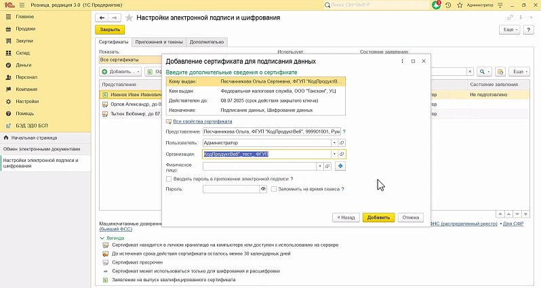Click the notifications bell icon
Viewport: 541px width, 288px height.
(x=436, y=5)
